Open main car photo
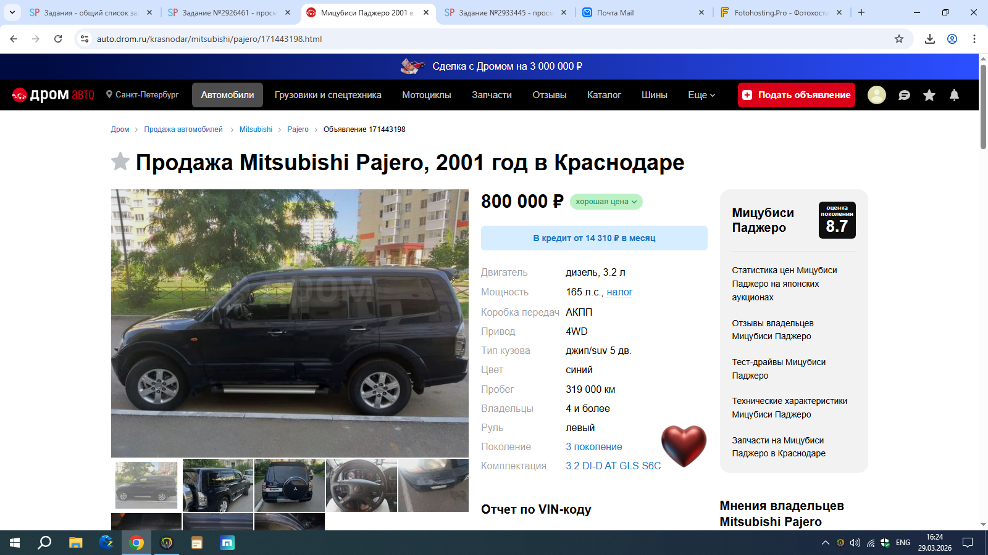 click(290, 323)
